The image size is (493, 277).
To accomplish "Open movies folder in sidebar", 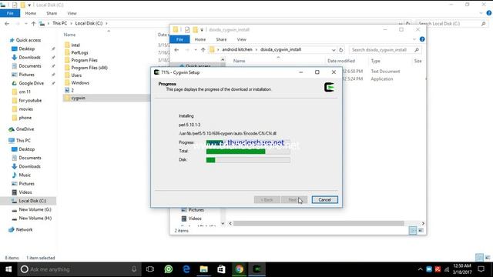I will click(25, 109).
